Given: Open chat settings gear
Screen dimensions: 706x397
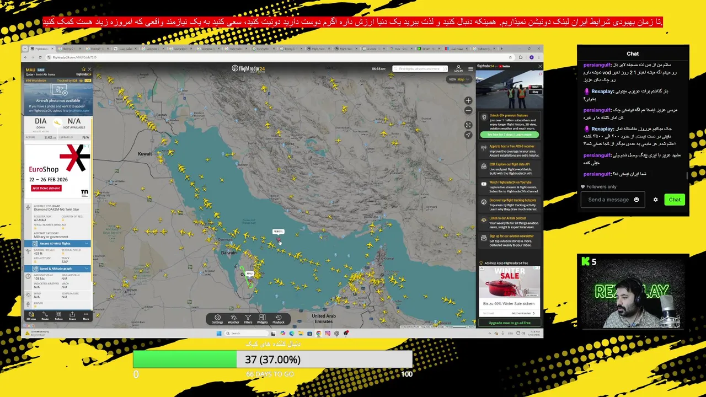Looking at the screenshot, I should (x=655, y=200).
